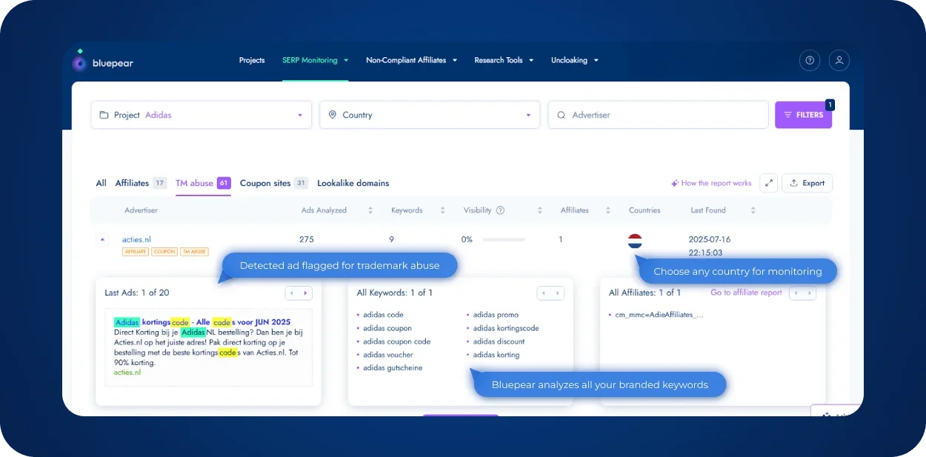
Task: Sort by Ads Analyzed column
Action: click(x=370, y=210)
